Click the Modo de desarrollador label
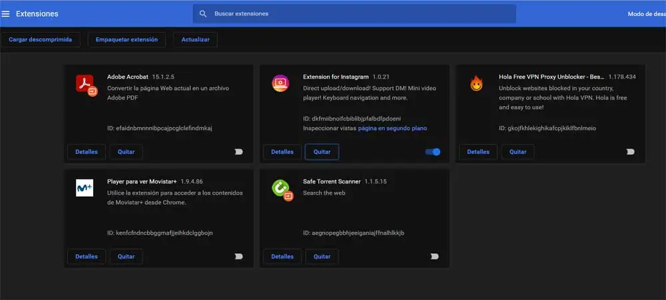Screen dimensions: 666x300 point(647,13)
